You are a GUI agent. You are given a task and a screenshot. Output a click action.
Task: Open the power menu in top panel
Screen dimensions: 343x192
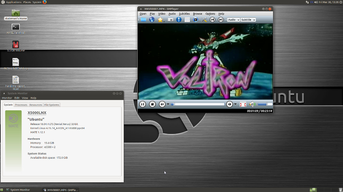pos(341,2)
